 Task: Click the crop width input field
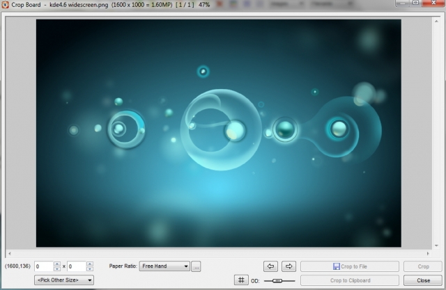click(43, 266)
